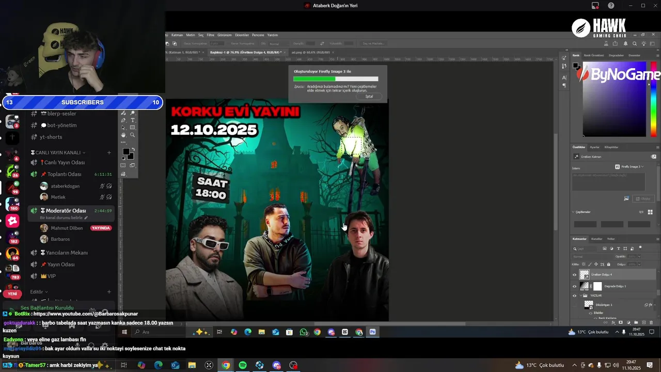Create new adjustment layer icon
The height and width of the screenshot is (372, 661).
point(628,322)
